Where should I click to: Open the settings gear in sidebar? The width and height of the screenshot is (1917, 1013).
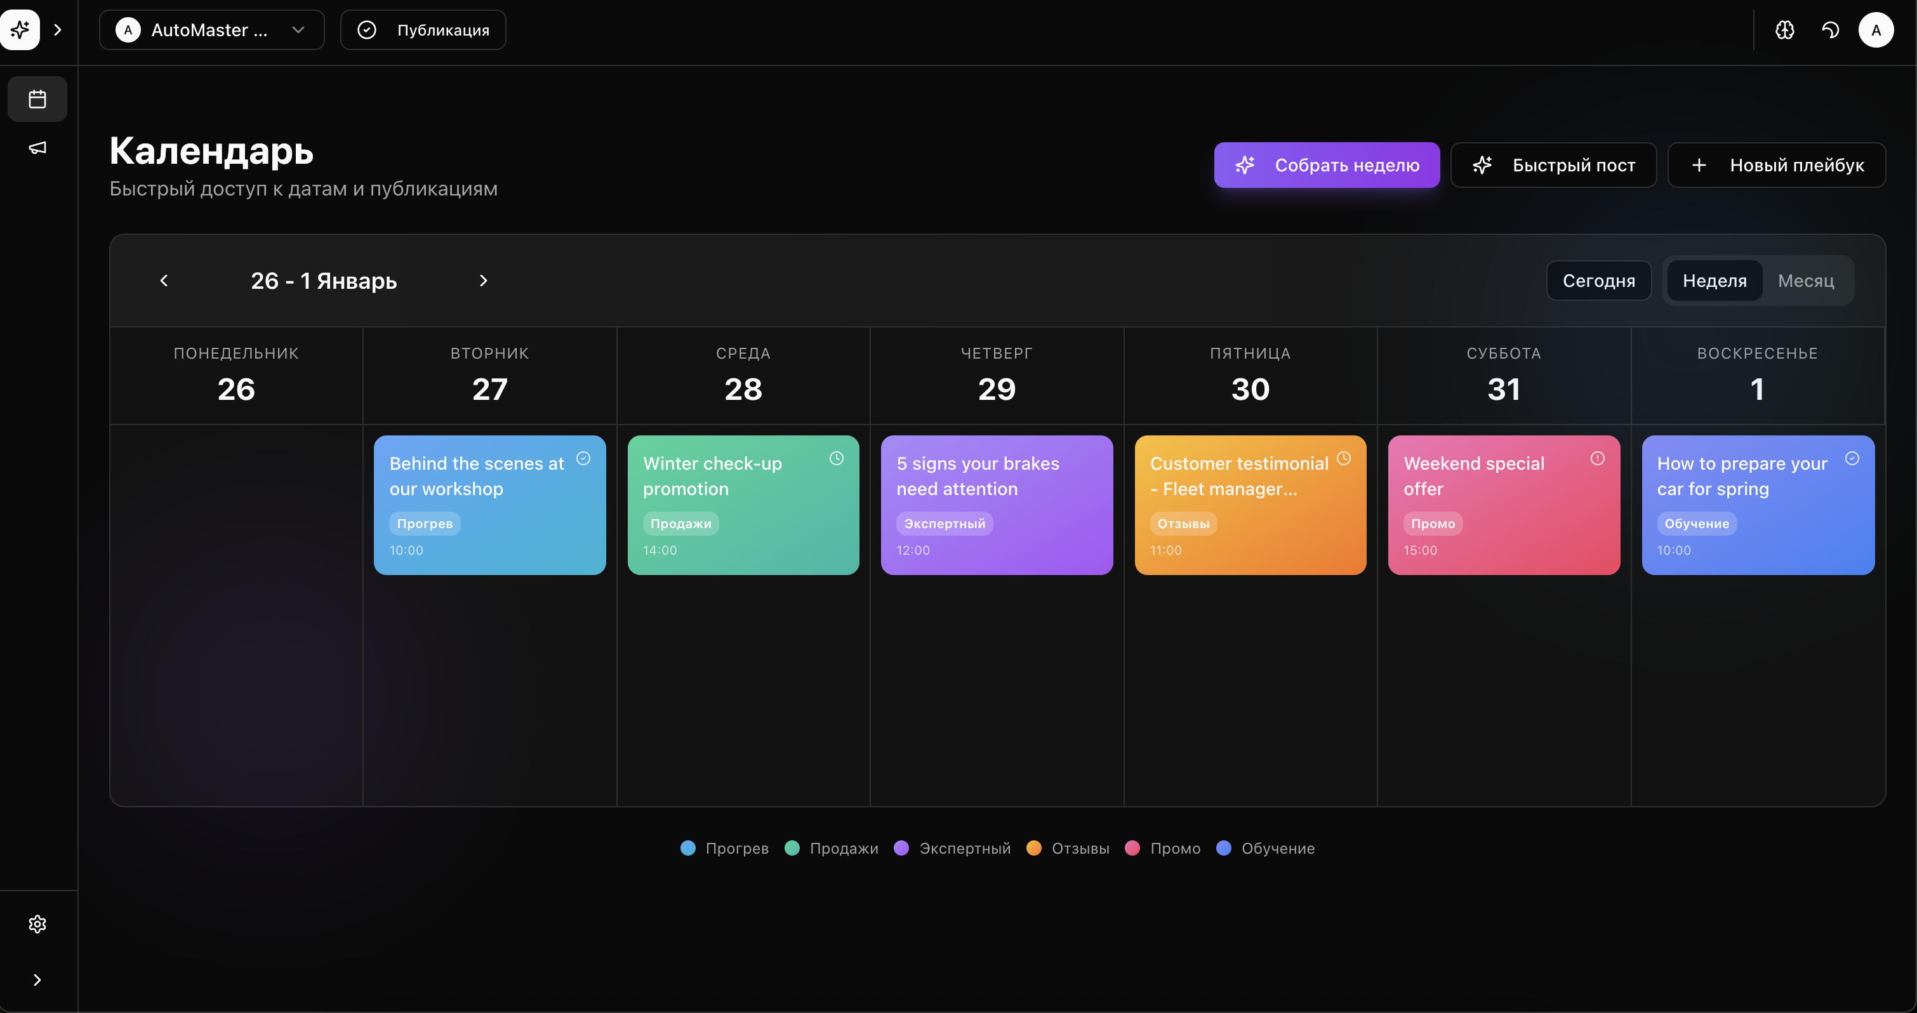coord(37,924)
